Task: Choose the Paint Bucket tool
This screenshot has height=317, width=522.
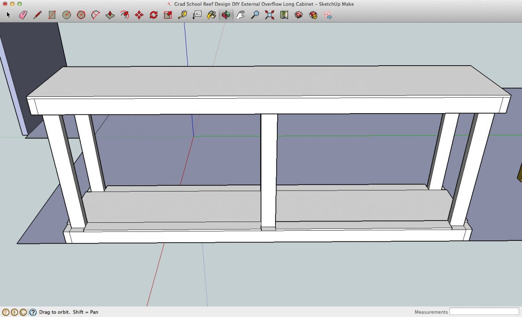Action: 211,15
